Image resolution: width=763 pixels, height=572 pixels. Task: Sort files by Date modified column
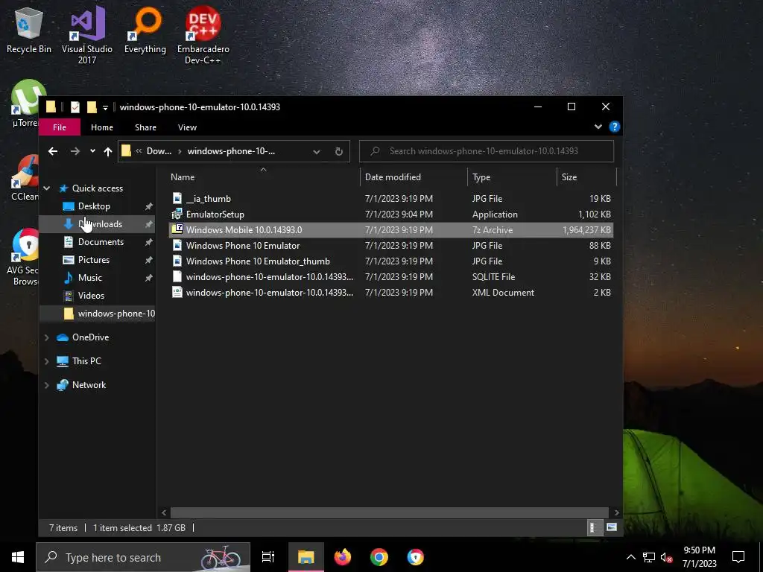tap(393, 177)
